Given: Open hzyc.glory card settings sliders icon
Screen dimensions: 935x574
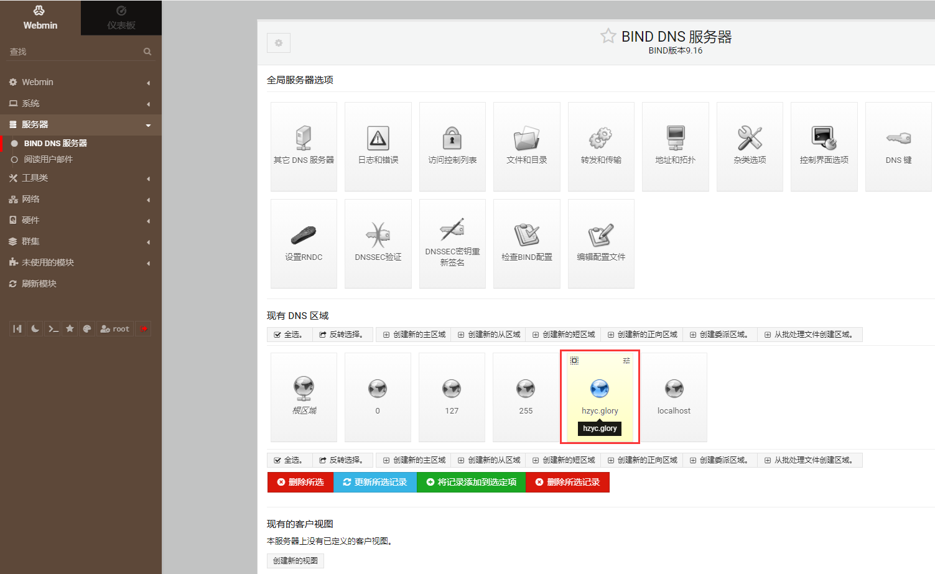Looking at the screenshot, I should [626, 361].
